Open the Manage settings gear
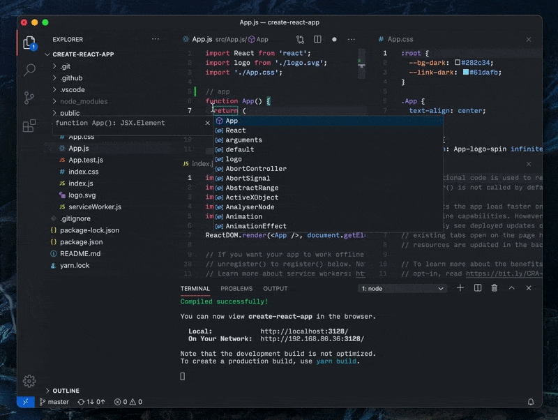The height and width of the screenshot is (420, 558). point(29,382)
